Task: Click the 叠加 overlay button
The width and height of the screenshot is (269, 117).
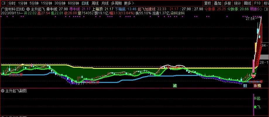Action: pyautogui.click(x=217, y=3)
